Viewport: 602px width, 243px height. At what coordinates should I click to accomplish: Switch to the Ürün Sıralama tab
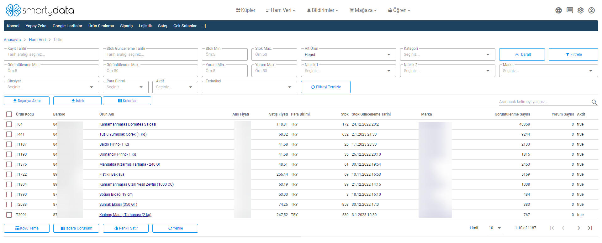101,26
